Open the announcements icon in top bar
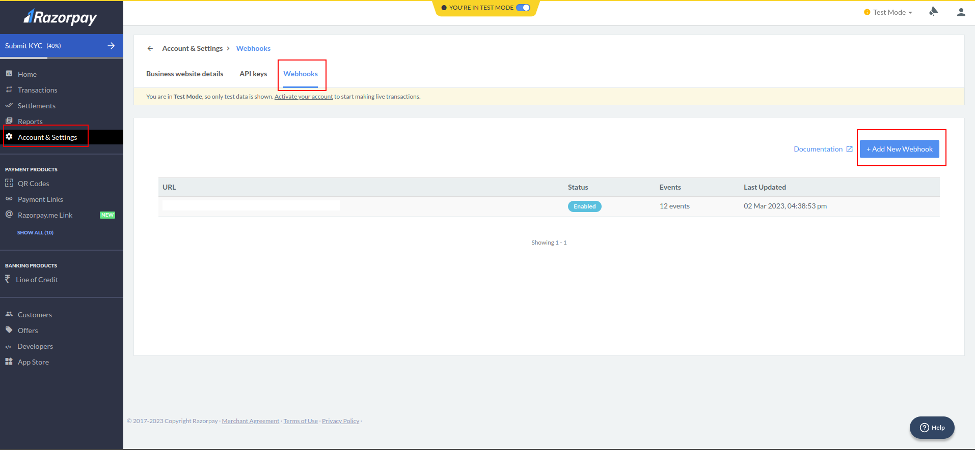This screenshot has width=975, height=450. (933, 12)
